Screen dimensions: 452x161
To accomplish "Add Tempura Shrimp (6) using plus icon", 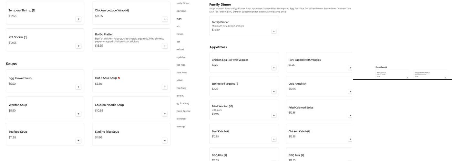I will [78, 19].
